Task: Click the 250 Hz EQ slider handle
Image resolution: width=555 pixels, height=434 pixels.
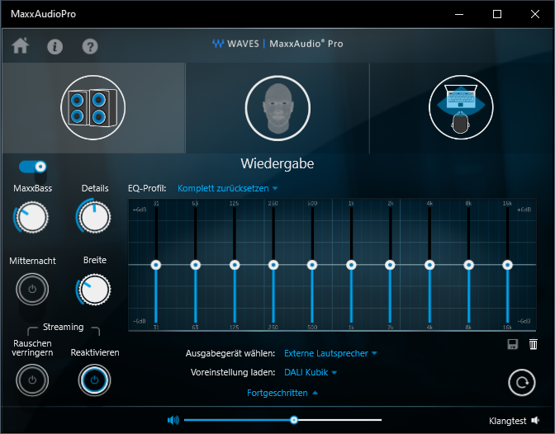Action: pos(273,265)
